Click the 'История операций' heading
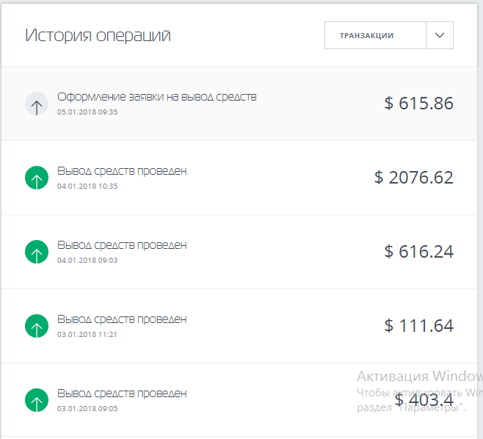Screen dimensions: 483x439 coord(98,35)
